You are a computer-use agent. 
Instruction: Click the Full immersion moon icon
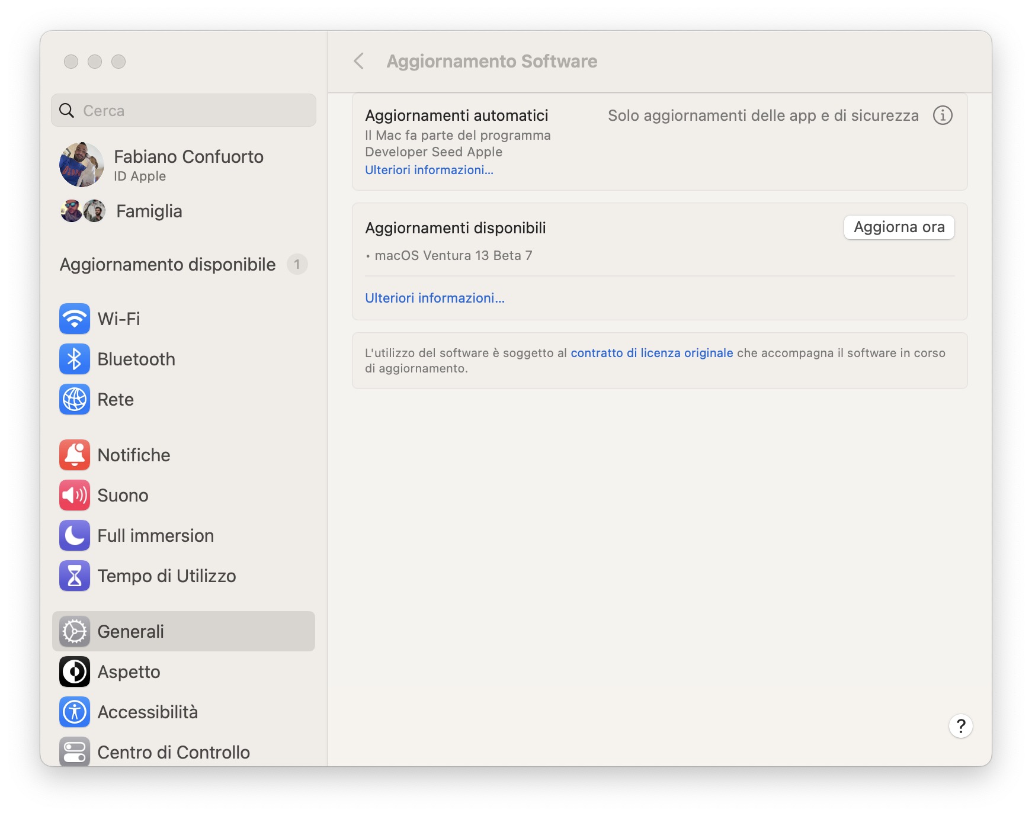click(x=75, y=535)
